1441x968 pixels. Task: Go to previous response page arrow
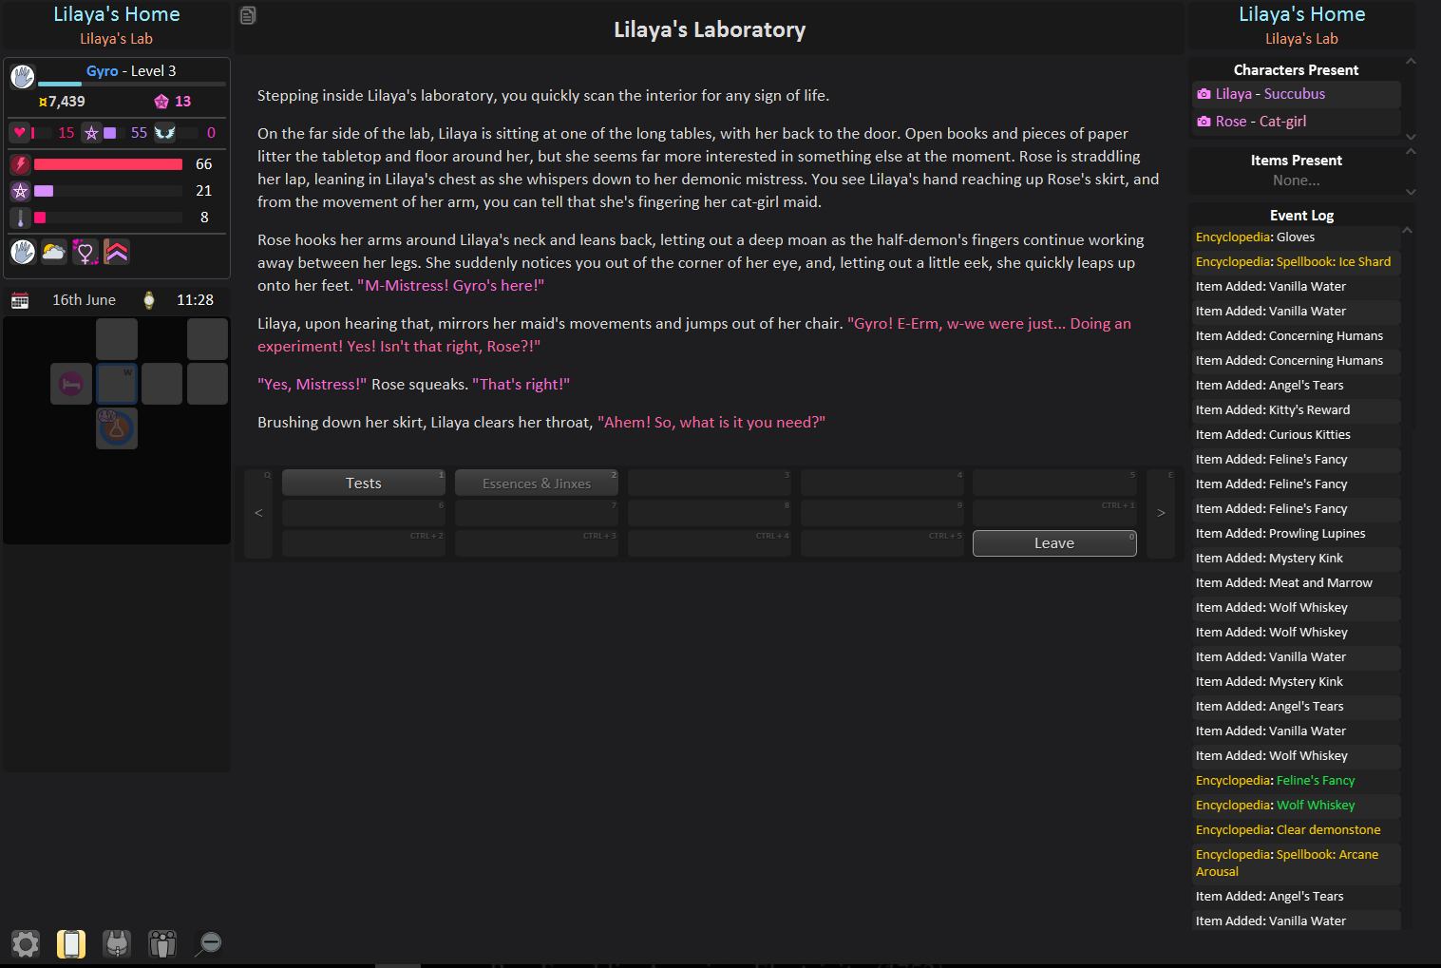258,513
